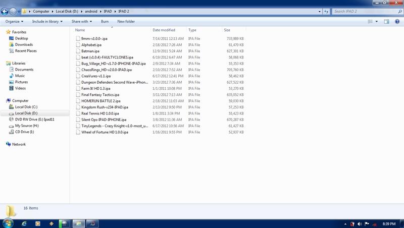Screen dimensions: 404x228
Task: Select Dungeon Defenders Second Wave file
Action: click(x=115, y=82)
